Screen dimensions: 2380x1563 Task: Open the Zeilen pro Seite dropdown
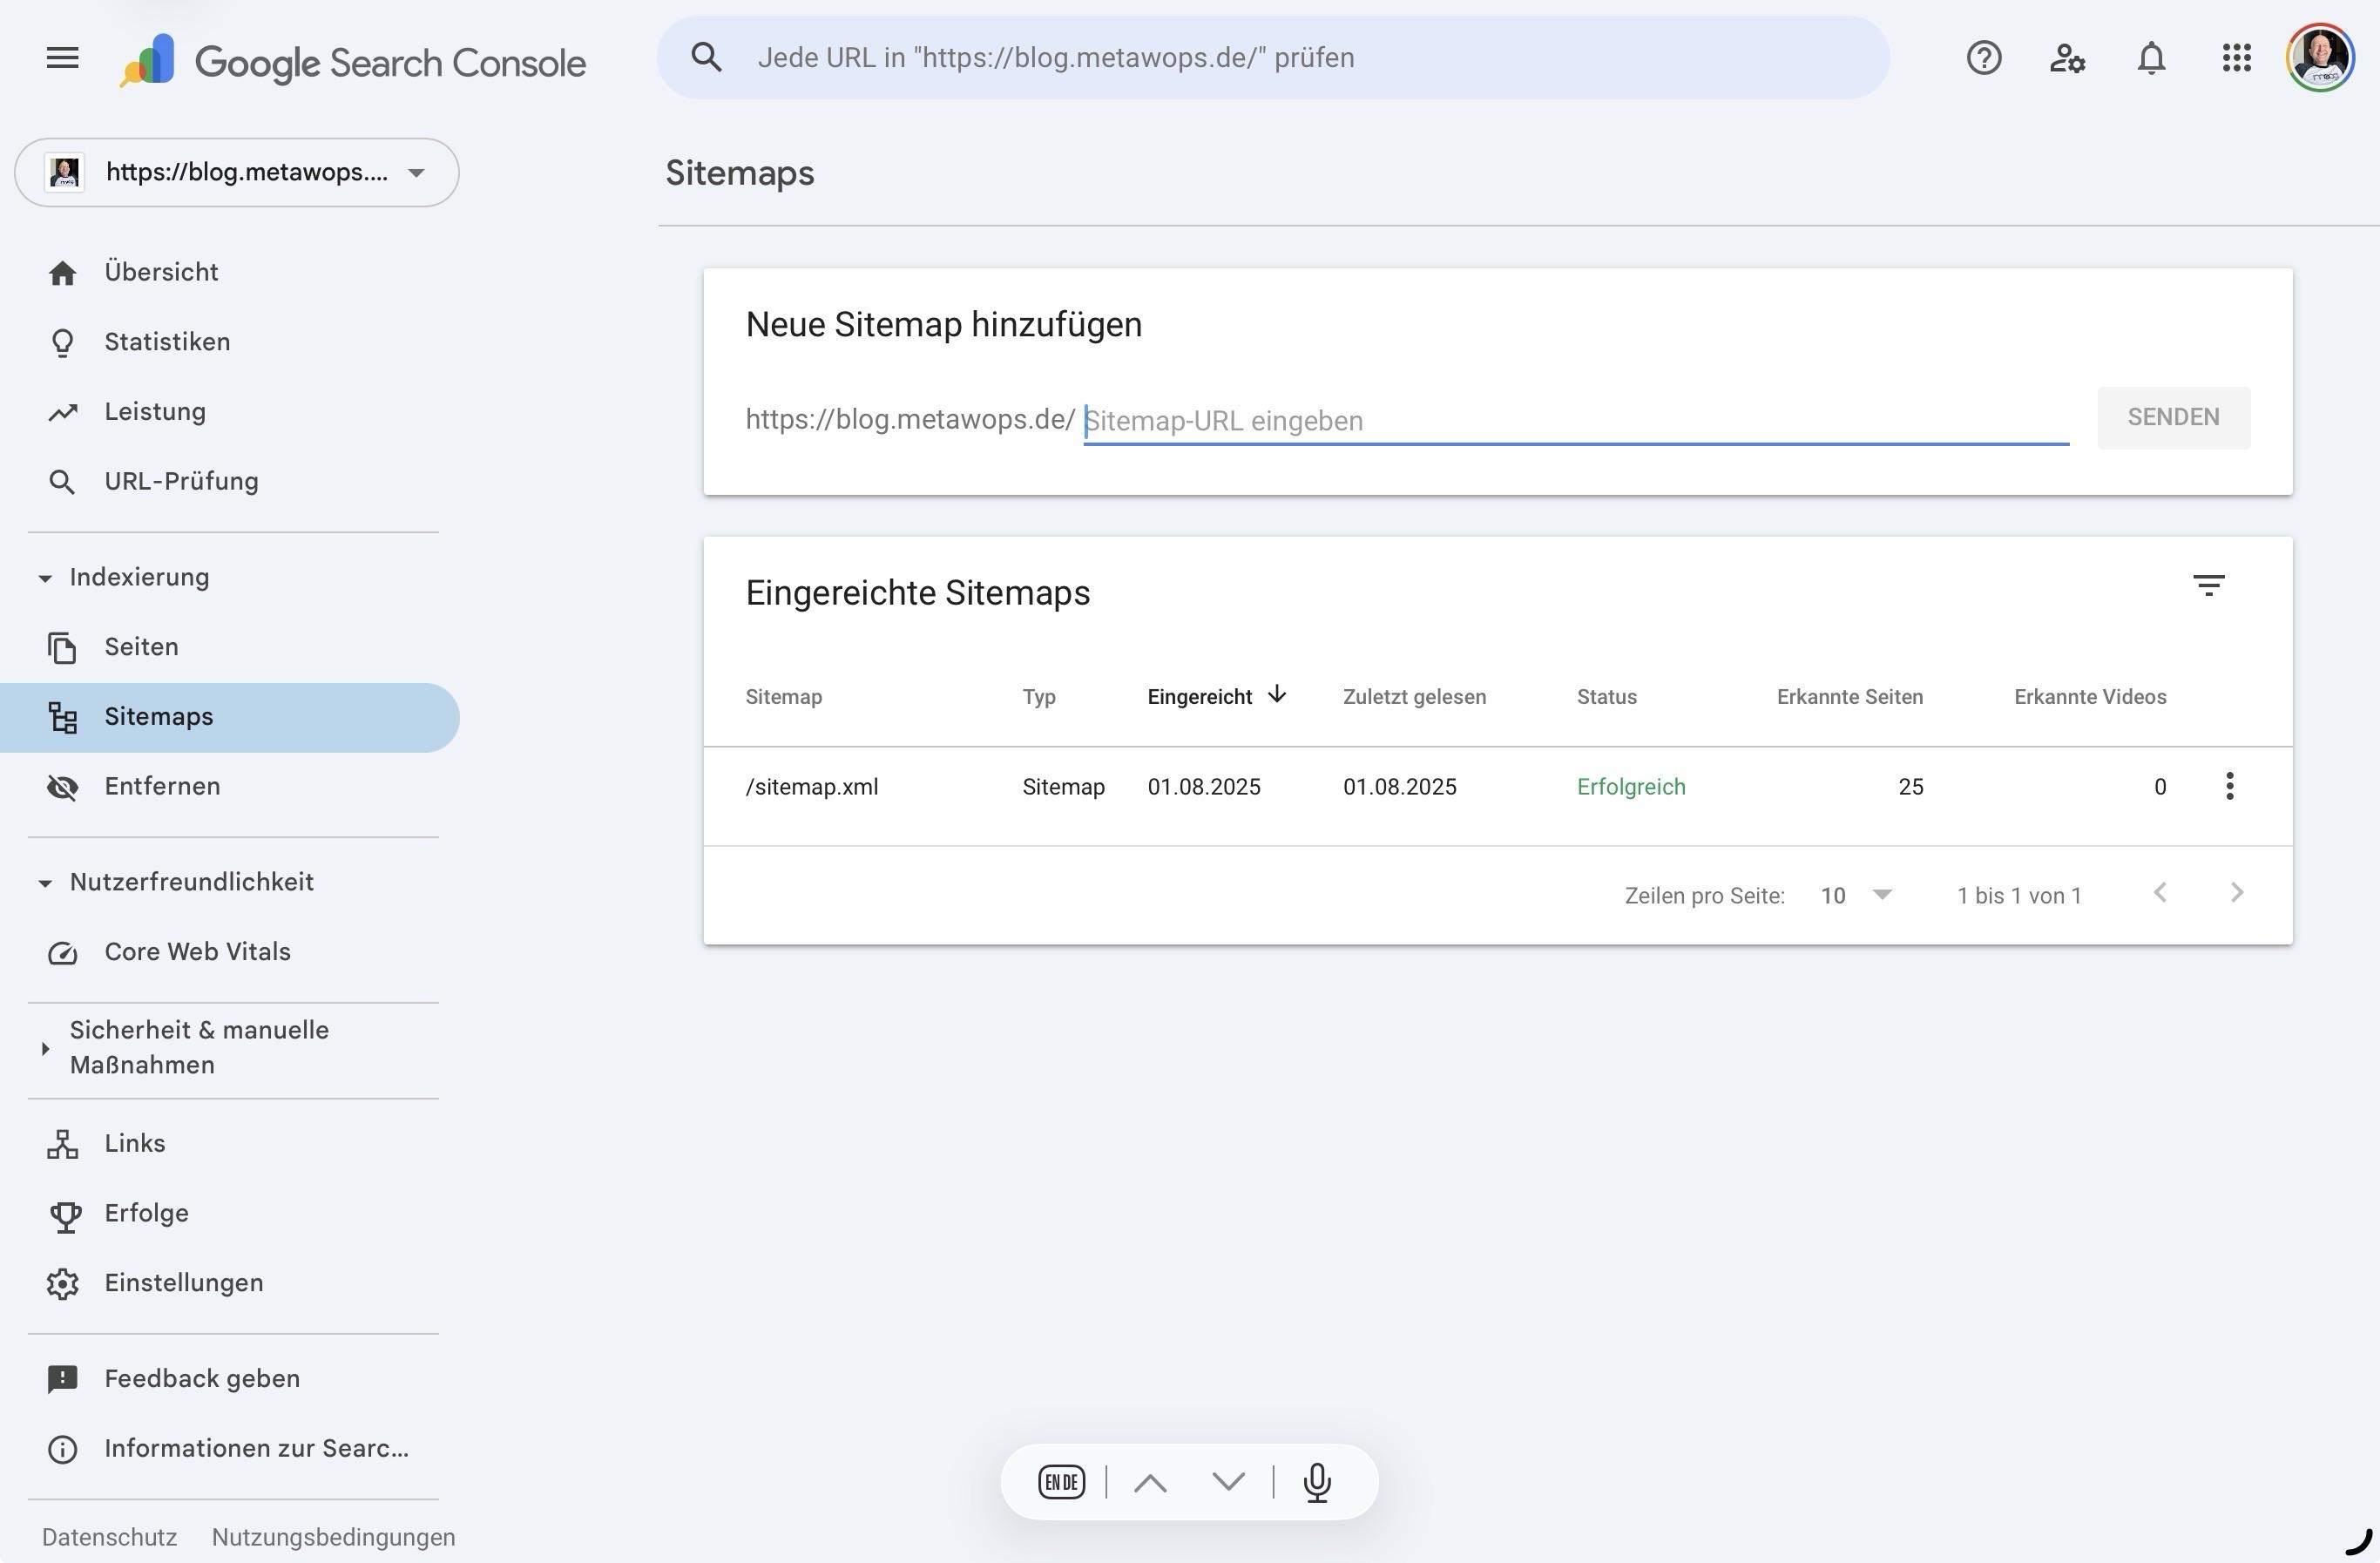coord(1856,895)
